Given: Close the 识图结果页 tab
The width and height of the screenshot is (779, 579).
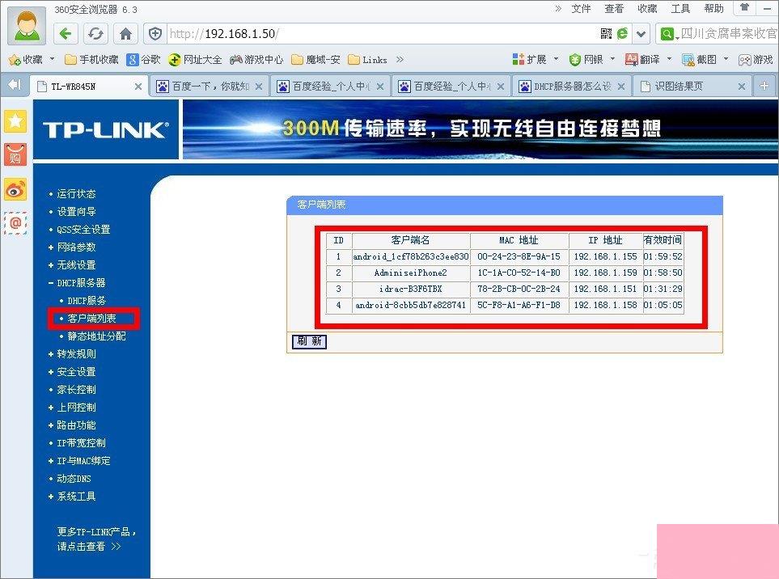Looking at the screenshot, I should click(x=742, y=87).
